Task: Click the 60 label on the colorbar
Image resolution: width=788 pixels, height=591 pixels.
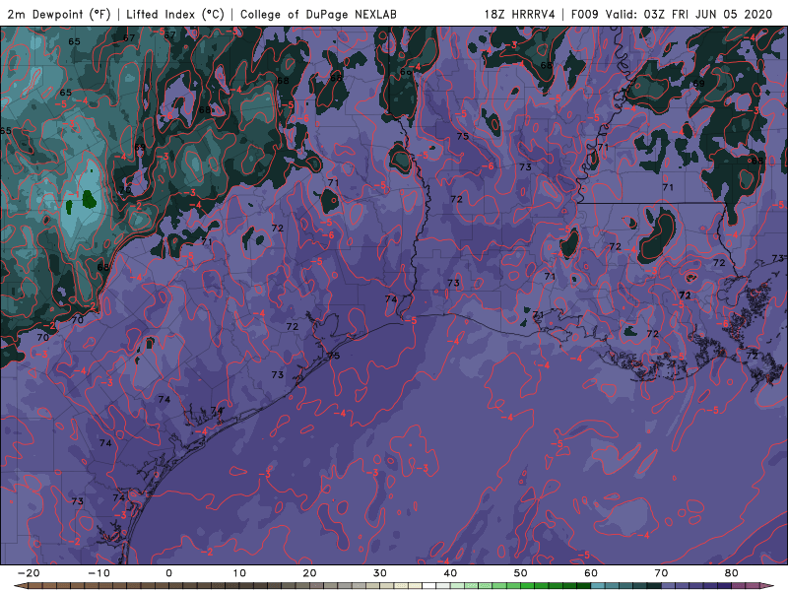Action: (591, 573)
